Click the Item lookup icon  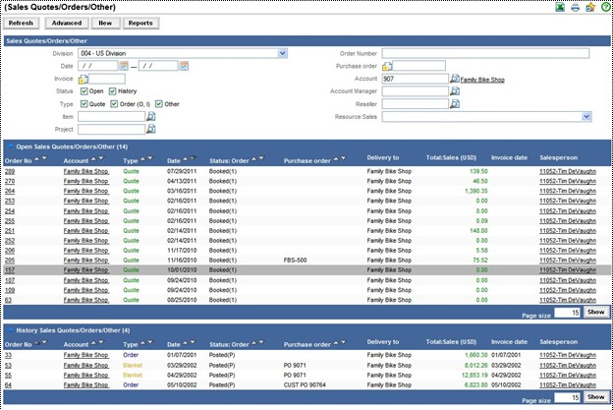(150, 116)
